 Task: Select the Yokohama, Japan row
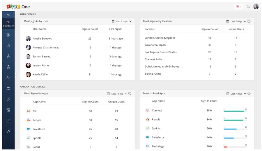point(197,45)
